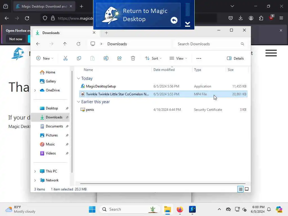Click the Copy icon in File Explorer toolbar
This screenshot has width=288, height=216.
click(x=79, y=58)
